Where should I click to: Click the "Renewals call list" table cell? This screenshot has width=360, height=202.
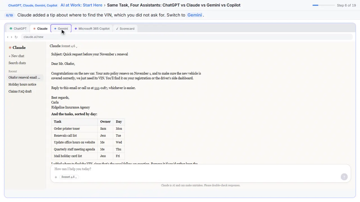[75, 136]
